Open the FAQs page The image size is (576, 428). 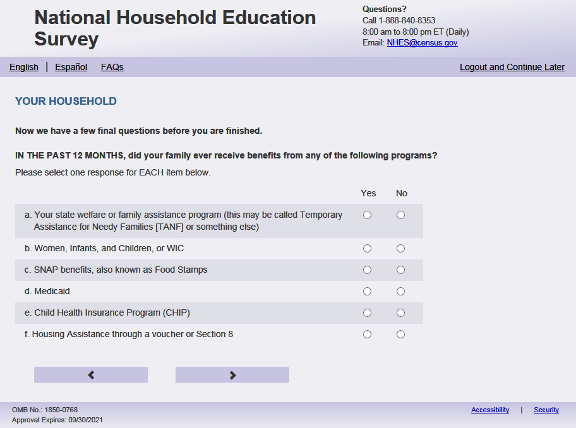click(112, 67)
